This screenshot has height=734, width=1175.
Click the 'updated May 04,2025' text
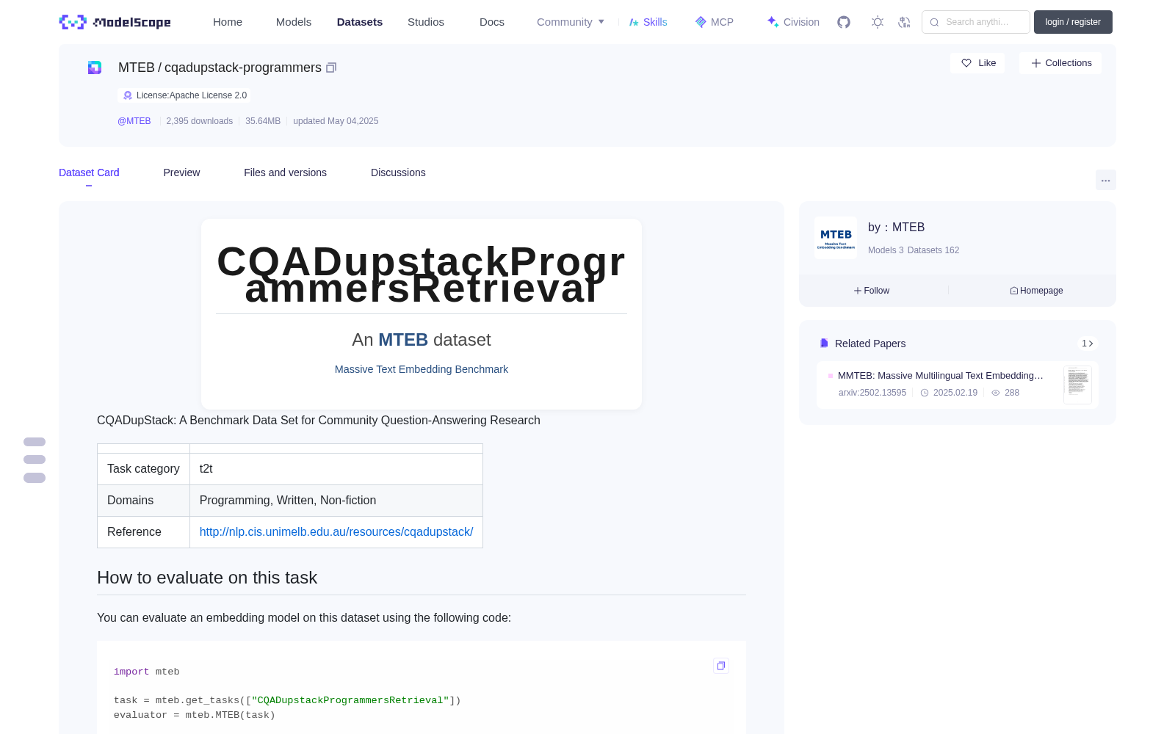click(336, 121)
